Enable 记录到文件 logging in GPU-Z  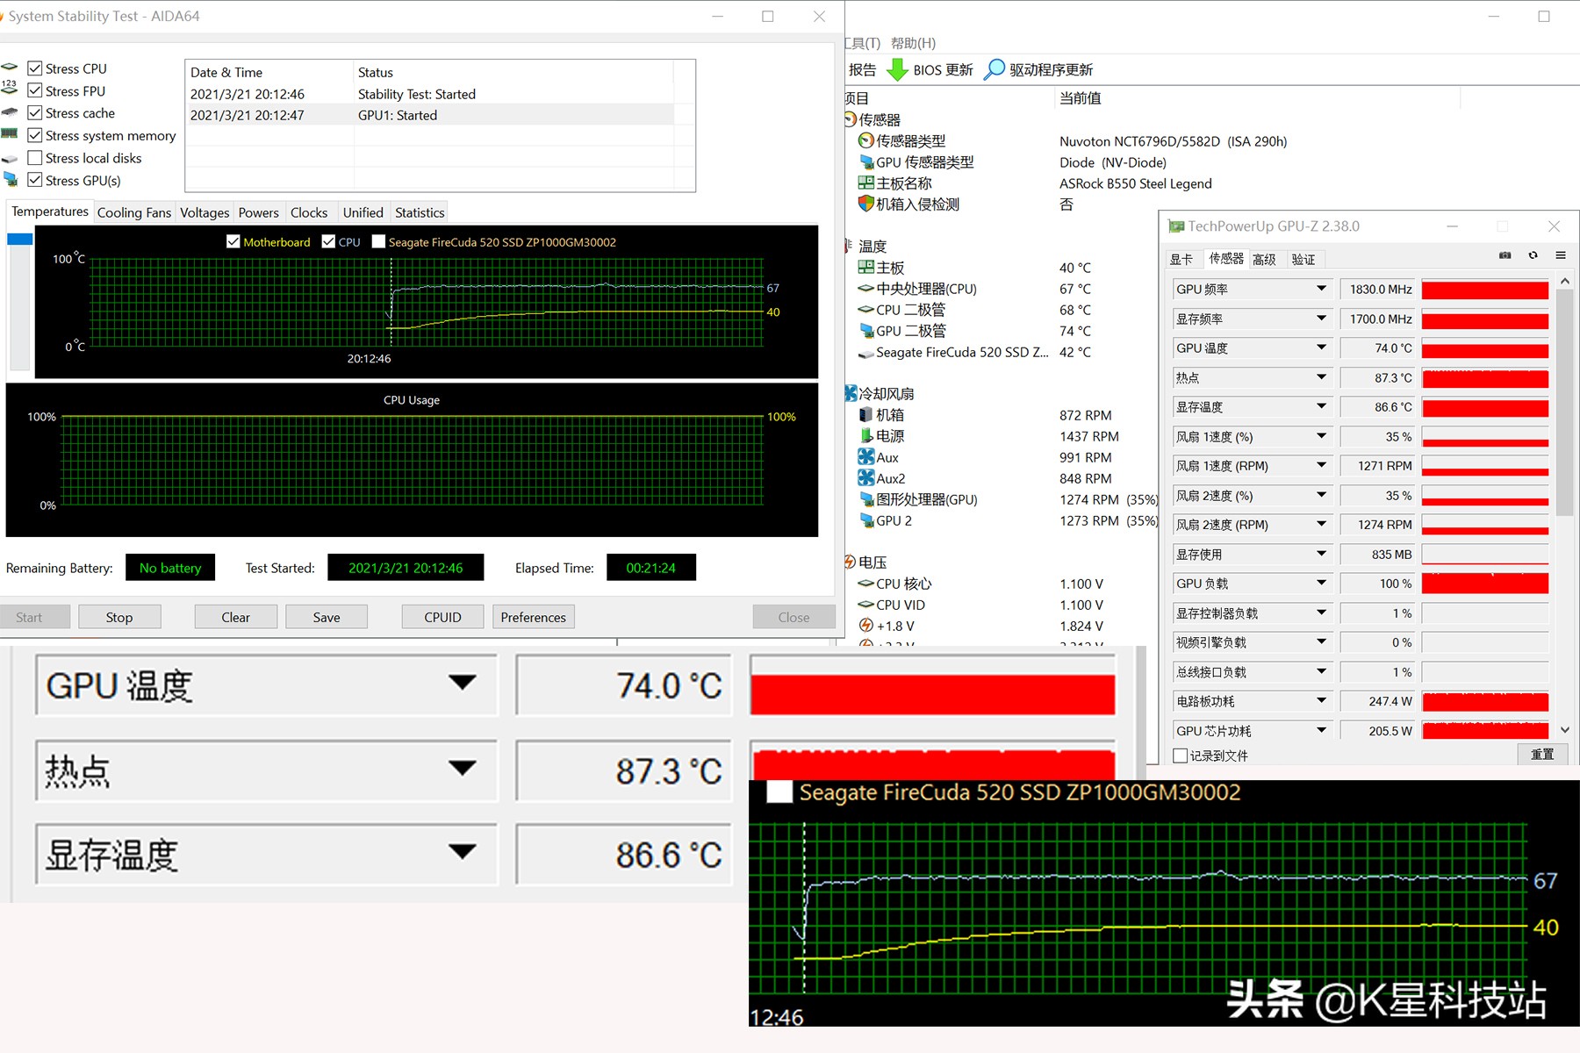(1179, 756)
